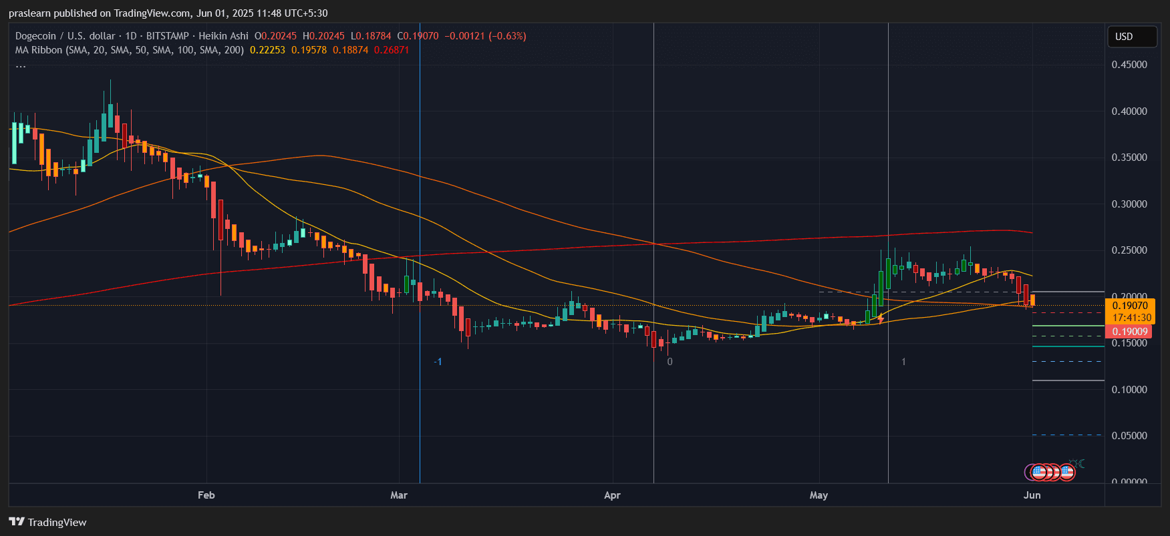Click the orange arrow marker near the May crossover
Screen dimensions: 1170x536
point(881,319)
